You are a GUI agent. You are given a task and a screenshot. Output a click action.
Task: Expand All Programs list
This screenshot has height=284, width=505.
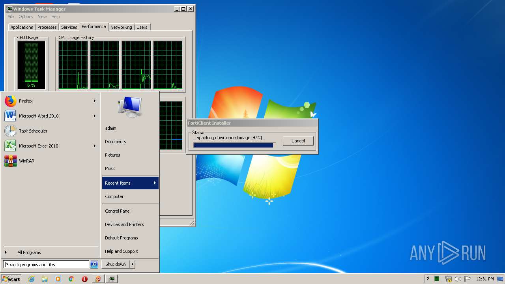click(29, 252)
